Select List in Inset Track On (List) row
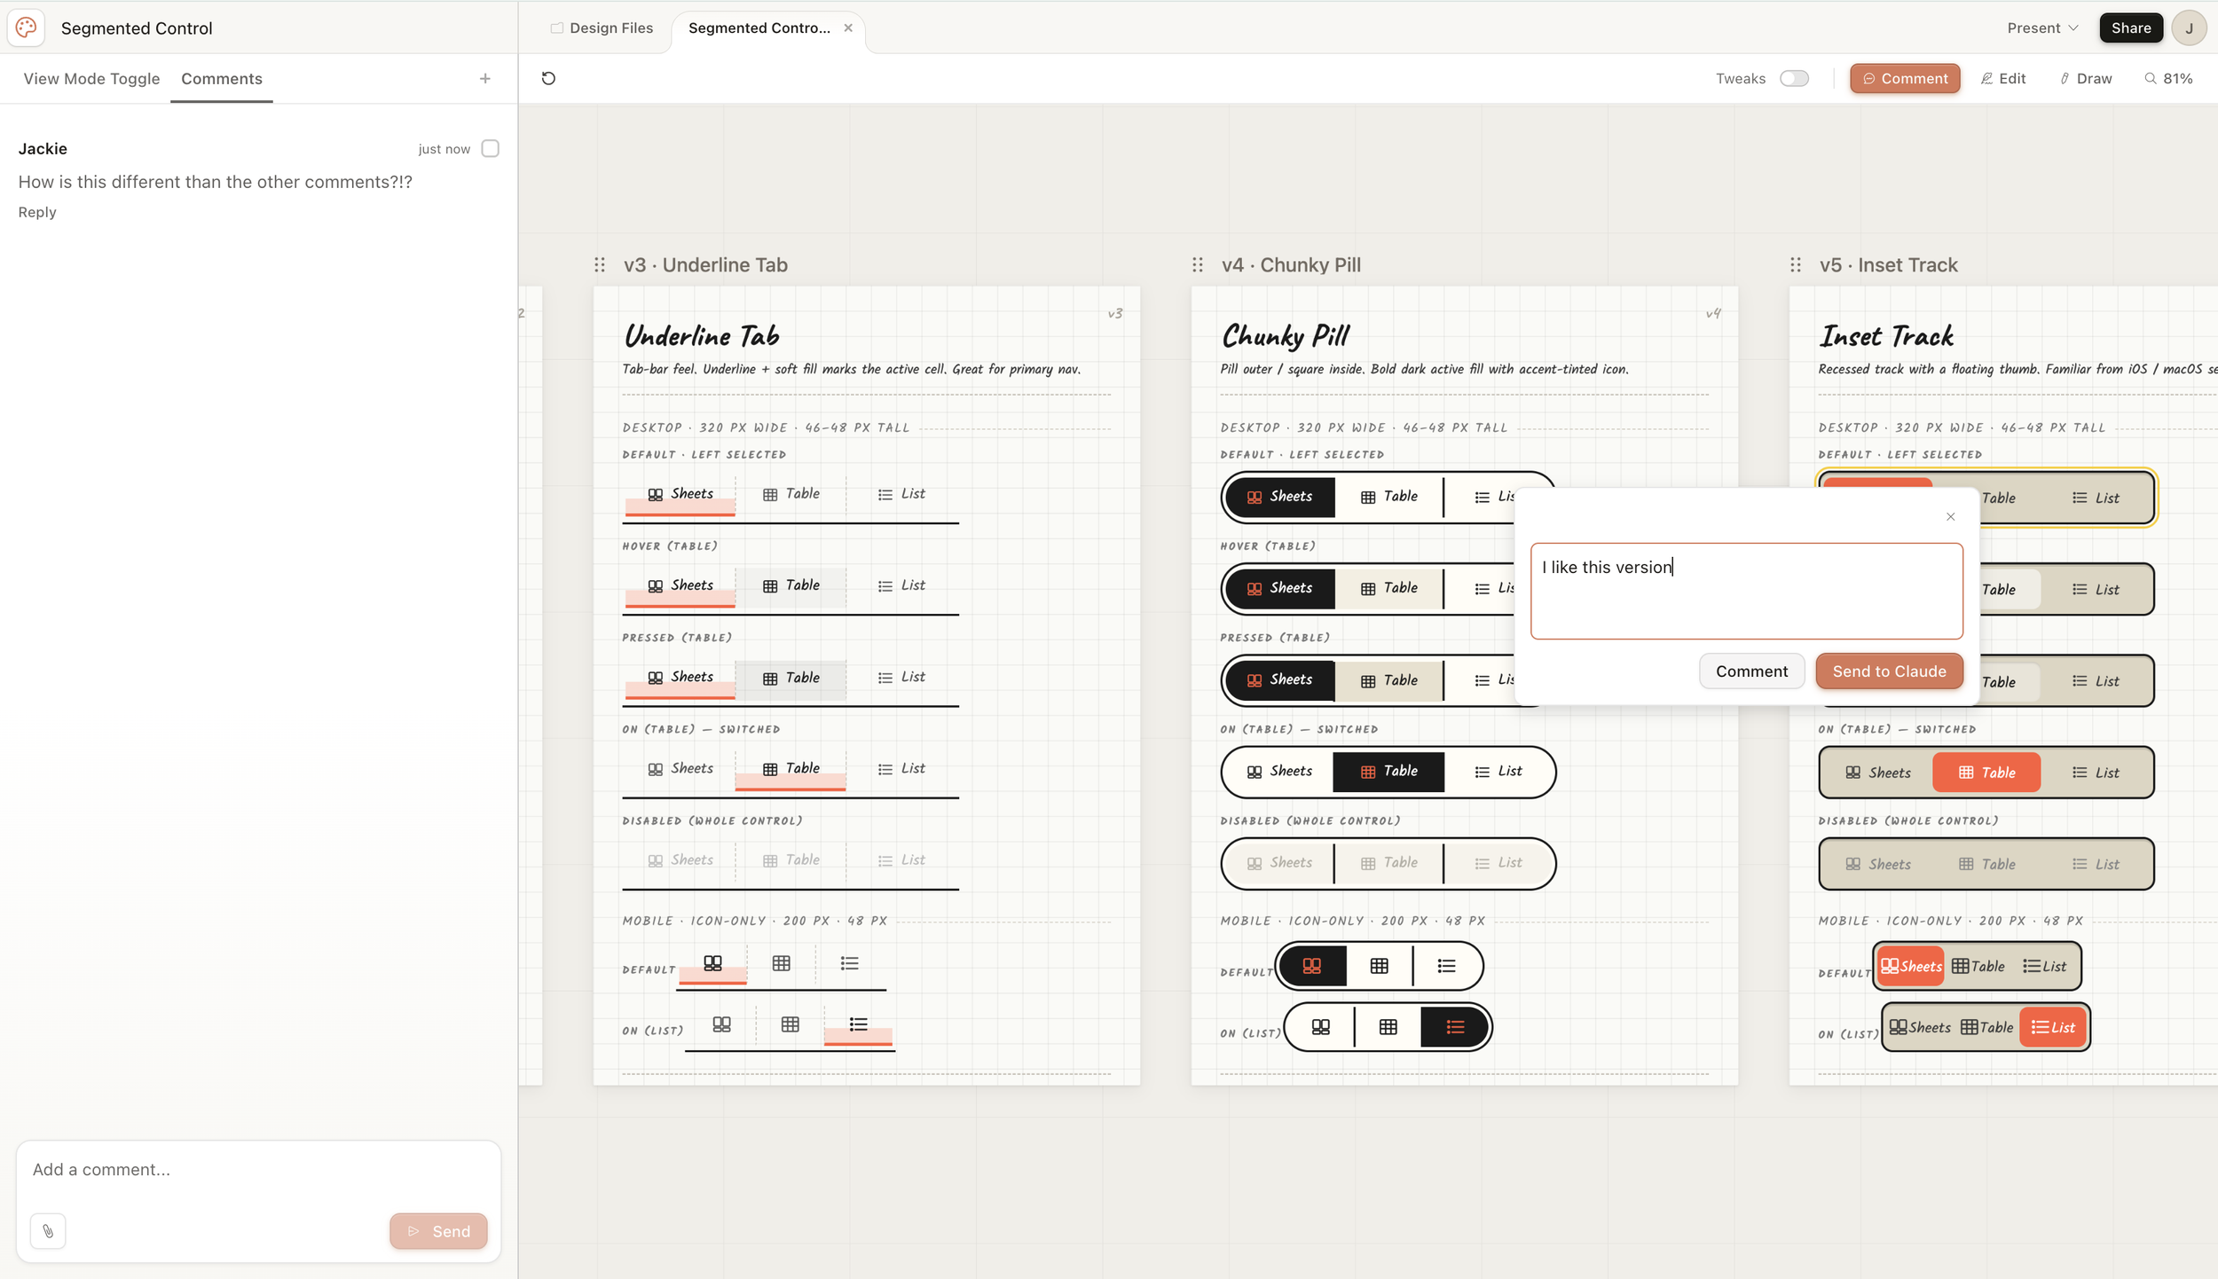The image size is (2218, 1279). (2053, 1027)
